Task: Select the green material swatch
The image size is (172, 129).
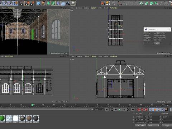Action: pos(2,118)
